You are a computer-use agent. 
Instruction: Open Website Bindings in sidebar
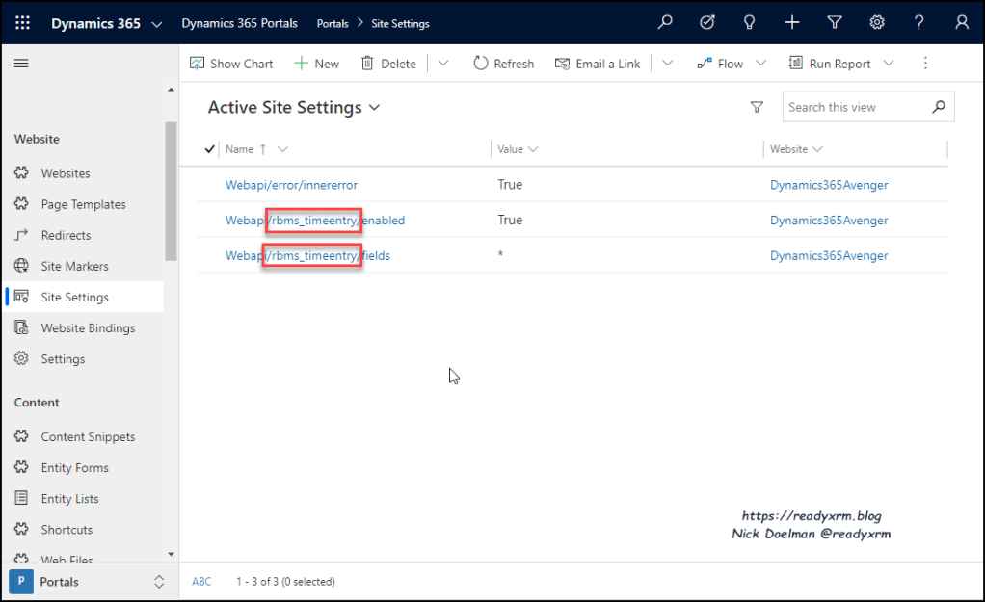tap(88, 328)
